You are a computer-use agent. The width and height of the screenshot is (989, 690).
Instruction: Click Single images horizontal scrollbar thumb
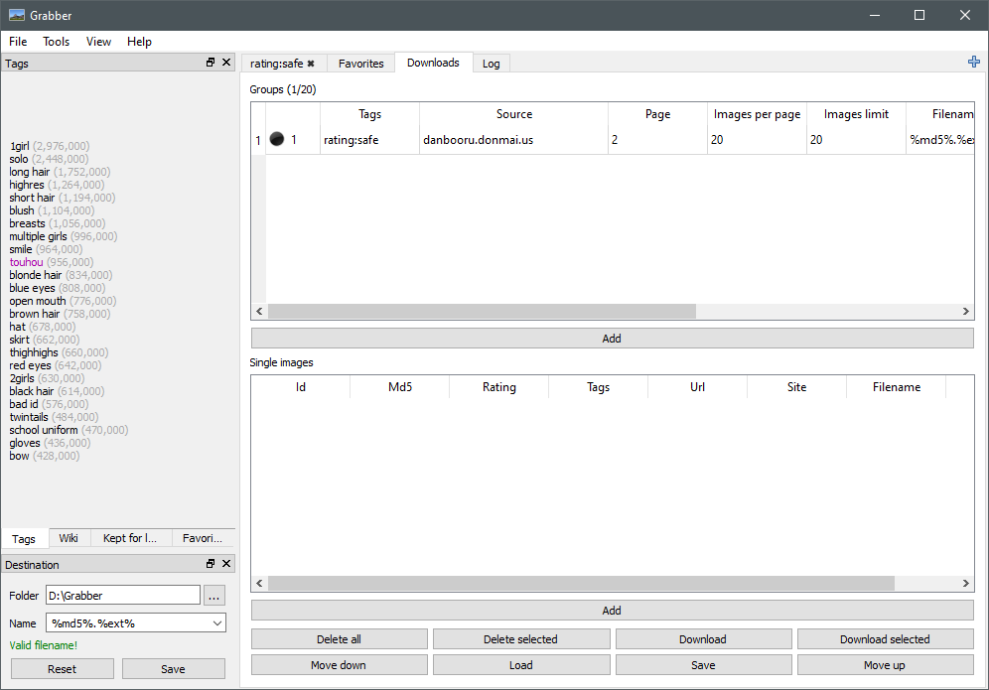[x=582, y=584]
